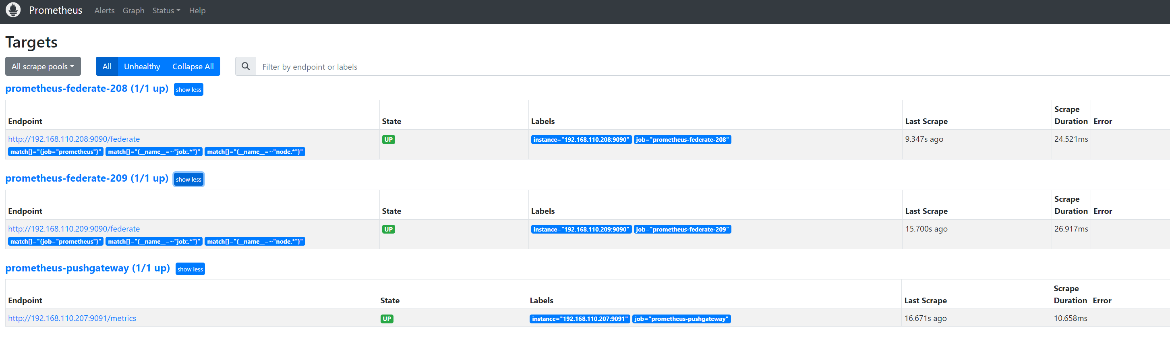Screen dimensions: 1170x356
Task: Show only Unhealthy targets
Action: tap(142, 66)
